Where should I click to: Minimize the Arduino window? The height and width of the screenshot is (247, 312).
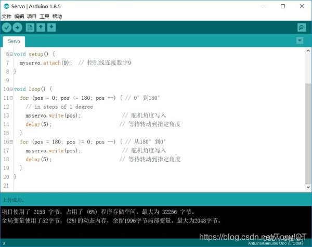click(264, 6)
